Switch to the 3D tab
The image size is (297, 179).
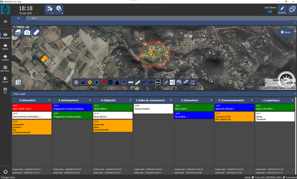19,18
